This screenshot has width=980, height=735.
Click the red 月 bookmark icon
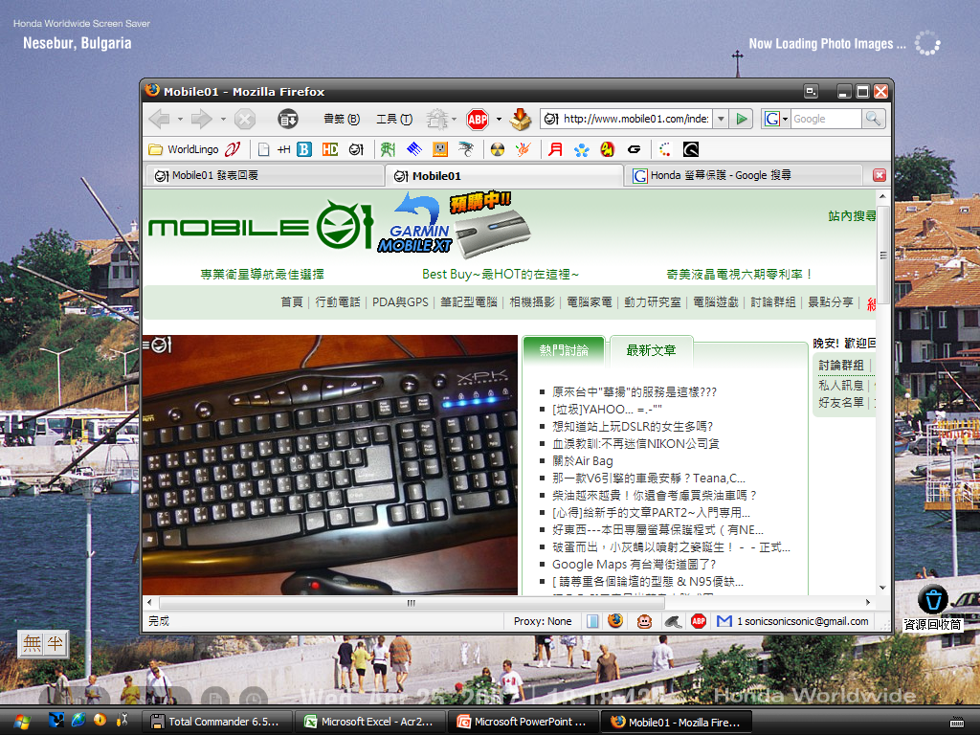555,149
